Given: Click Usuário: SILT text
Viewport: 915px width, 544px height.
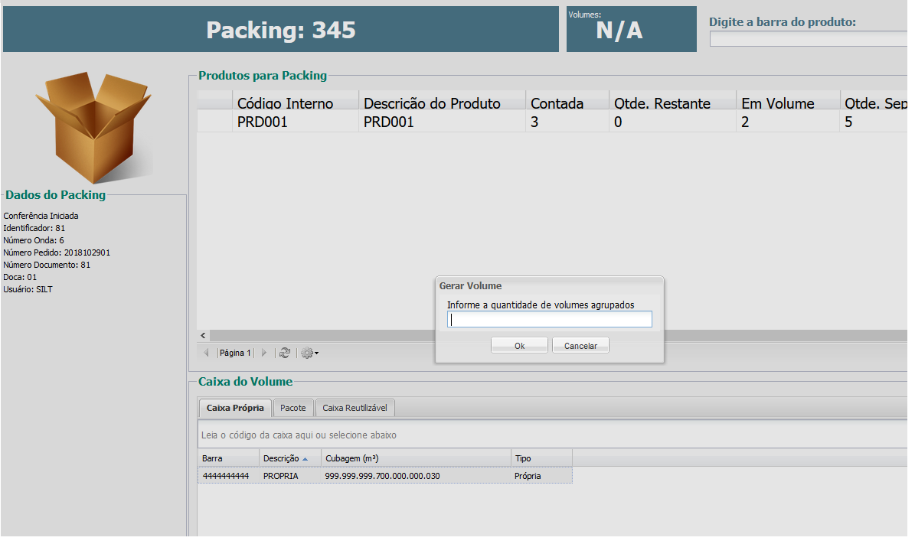Looking at the screenshot, I should (28, 289).
